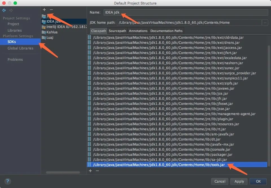Open SDKs platform settings

pyautogui.click(x=20, y=42)
